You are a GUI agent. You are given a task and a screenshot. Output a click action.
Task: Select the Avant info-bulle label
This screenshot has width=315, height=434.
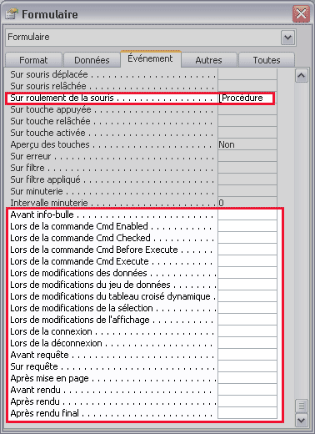click(42, 214)
